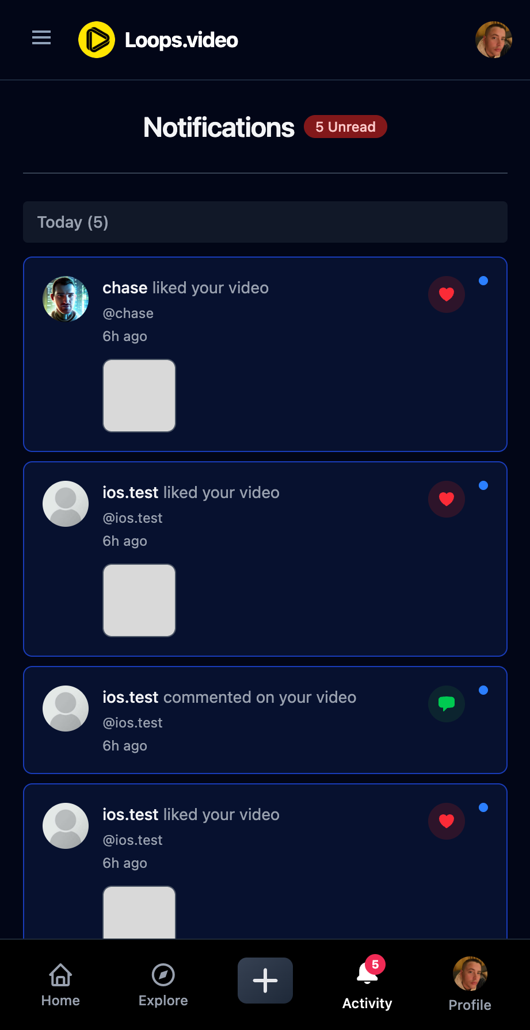Click chase's profile avatar
The height and width of the screenshot is (1030, 530).
pyautogui.click(x=66, y=299)
